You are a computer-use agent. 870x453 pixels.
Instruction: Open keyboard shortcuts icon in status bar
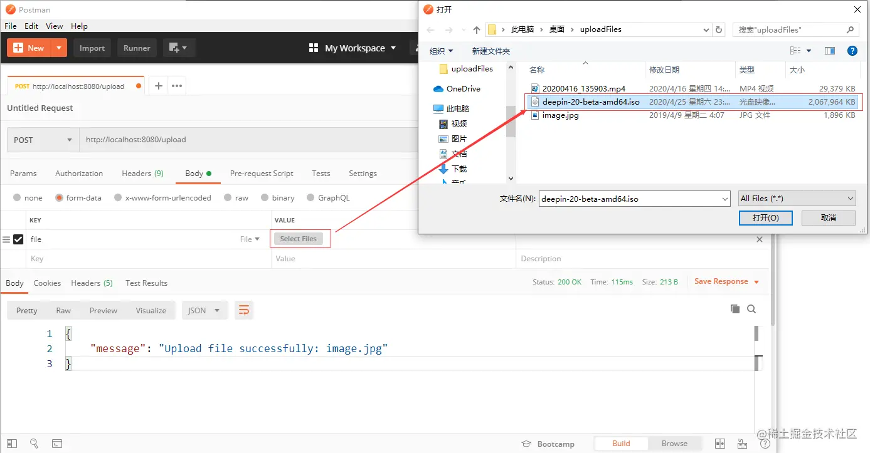tap(743, 444)
